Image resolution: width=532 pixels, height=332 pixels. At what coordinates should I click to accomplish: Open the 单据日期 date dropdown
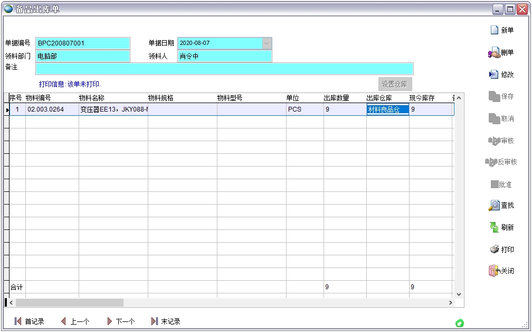coord(267,43)
